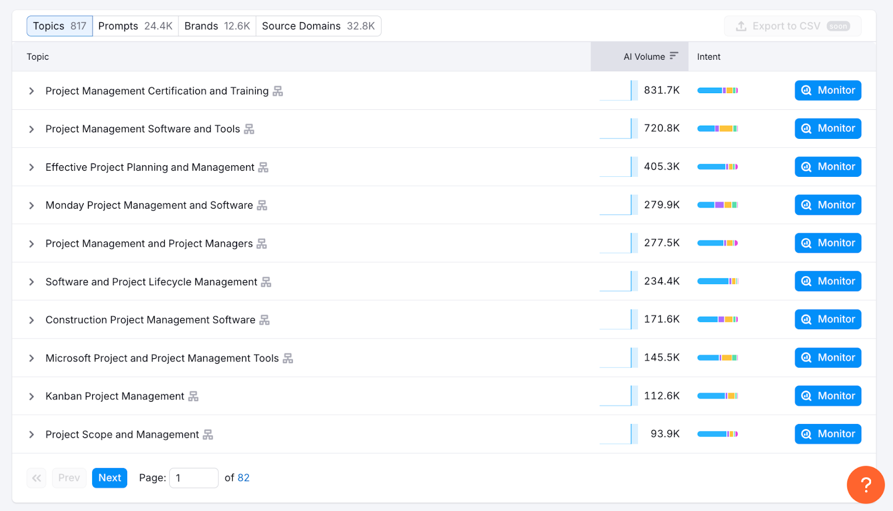Image resolution: width=893 pixels, height=511 pixels.
Task: Select the Brands tab
Action: [x=217, y=26]
